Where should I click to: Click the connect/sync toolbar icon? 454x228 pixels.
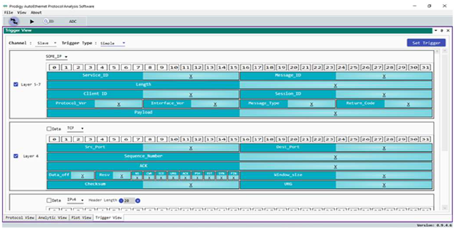(x=13, y=21)
